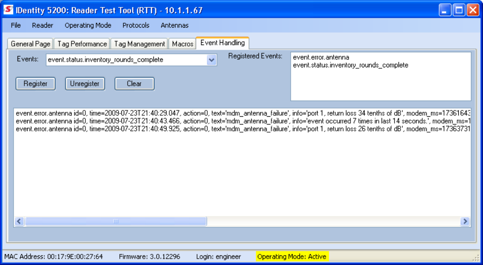Open the File menu
This screenshot has height=265, width=483.
click(16, 26)
